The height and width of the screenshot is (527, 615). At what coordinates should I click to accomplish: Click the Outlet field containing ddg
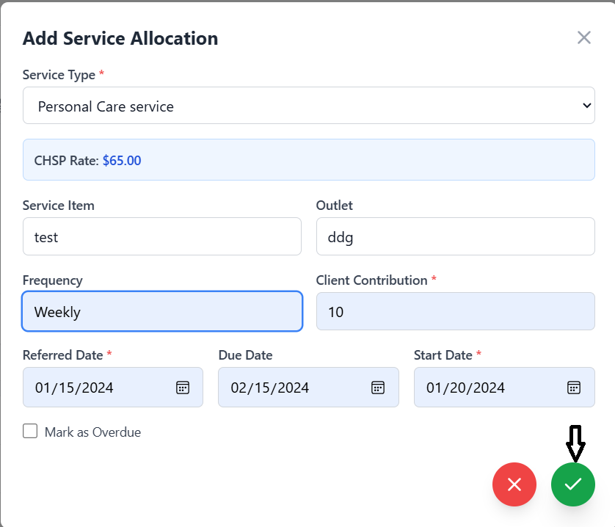(455, 236)
